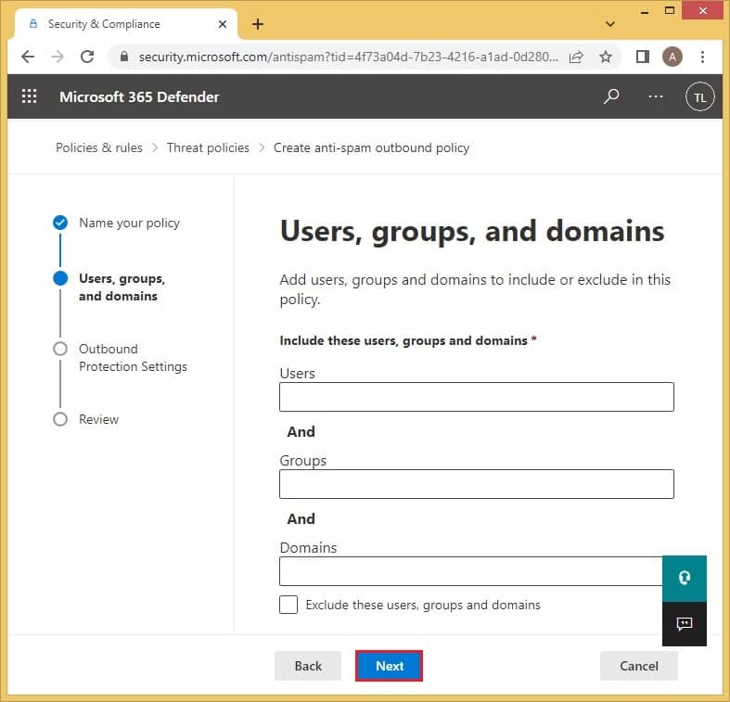The height and width of the screenshot is (702, 730).
Task: Click inside the Users input field
Action: point(476,397)
